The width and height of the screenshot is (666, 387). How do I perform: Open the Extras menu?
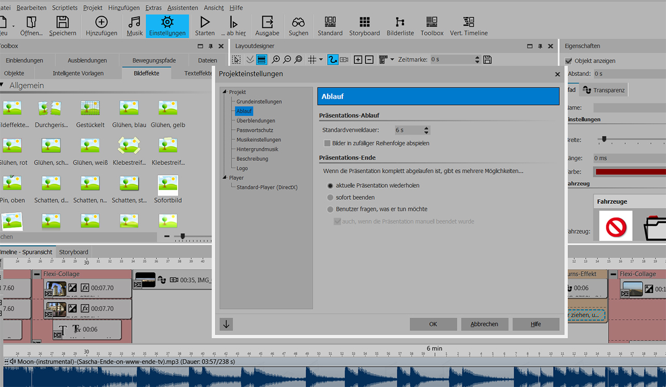click(153, 8)
